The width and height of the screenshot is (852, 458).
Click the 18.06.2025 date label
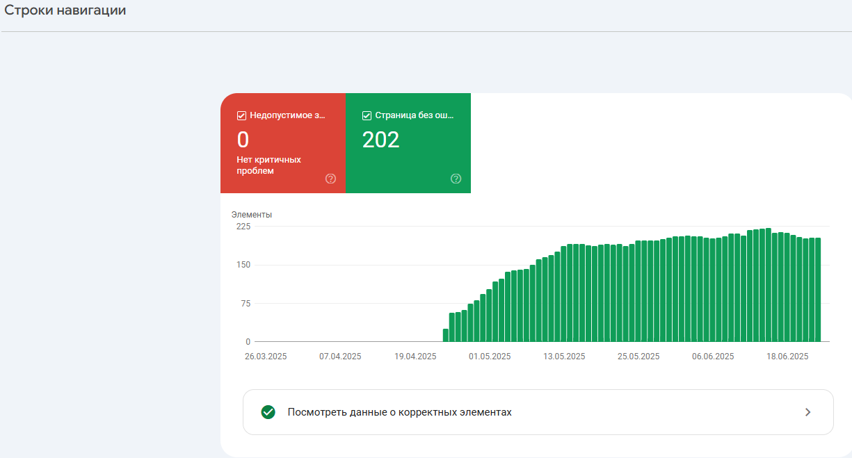tap(787, 357)
